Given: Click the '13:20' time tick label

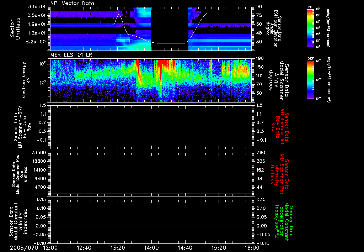Looking at the screenshot, I should tap(118, 248).
